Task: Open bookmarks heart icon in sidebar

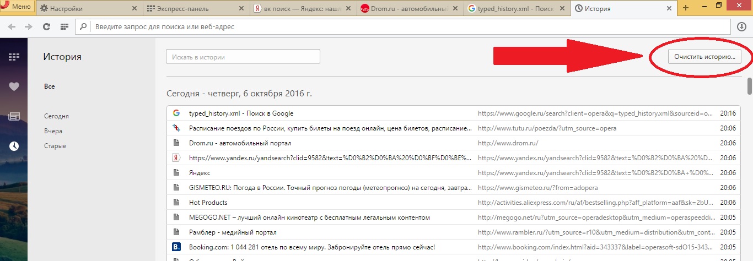Action: [x=14, y=86]
